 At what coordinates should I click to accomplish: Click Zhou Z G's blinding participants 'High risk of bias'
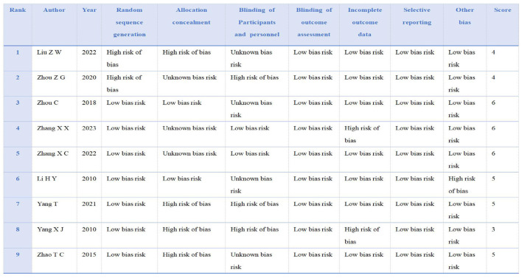[254, 77]
